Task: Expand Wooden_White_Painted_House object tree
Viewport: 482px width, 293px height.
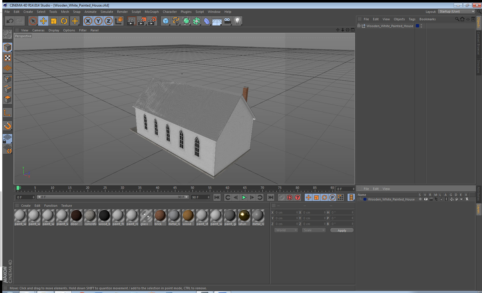Action: pos(359,26)
